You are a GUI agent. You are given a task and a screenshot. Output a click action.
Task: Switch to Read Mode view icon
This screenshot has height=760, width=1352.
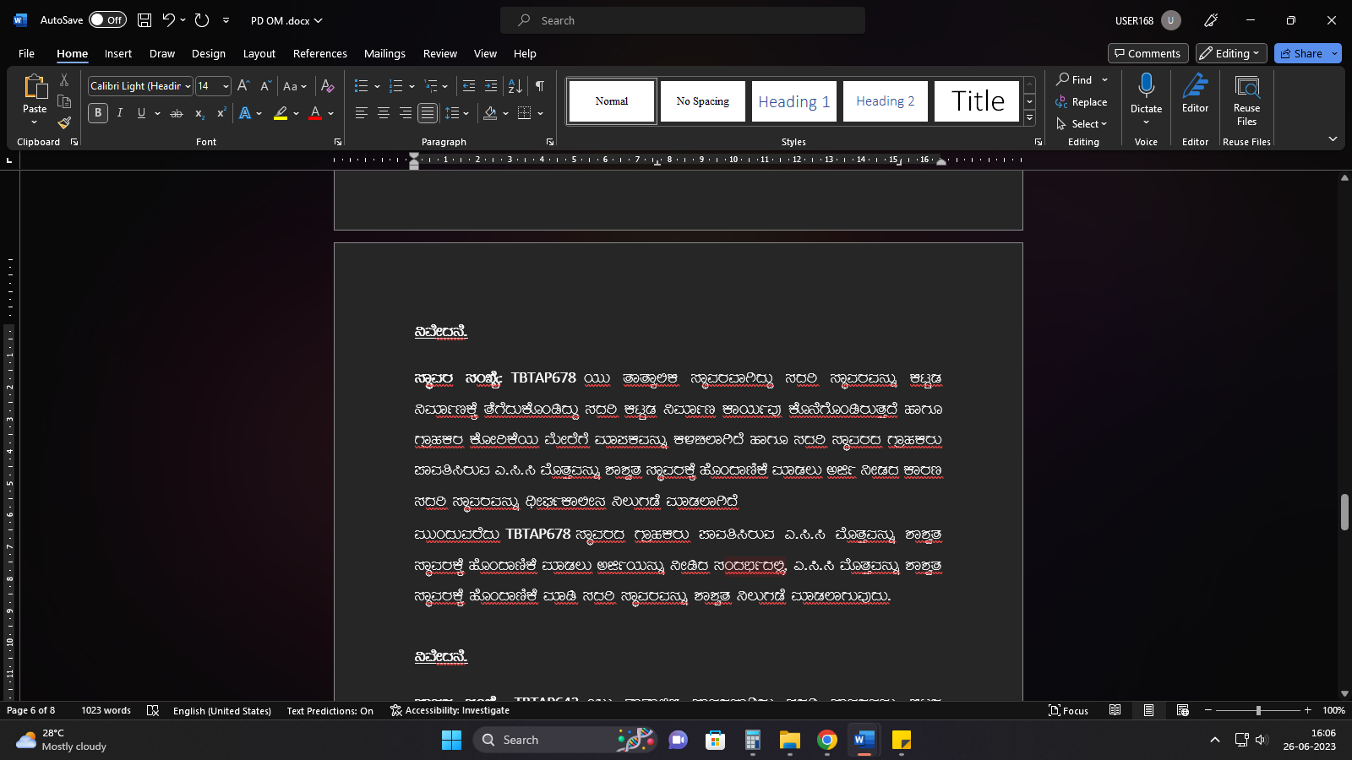coord(1115,710)
